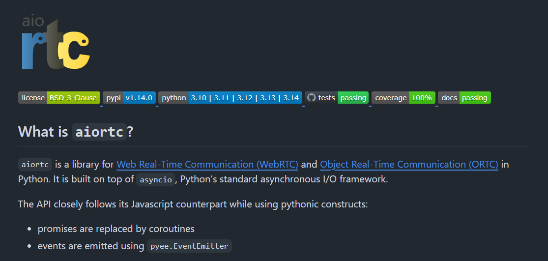Follow the Object Real-Time Communication (ORTC) link
The height and width of the screenshot is (261, 548).
(x=409, y=164)
